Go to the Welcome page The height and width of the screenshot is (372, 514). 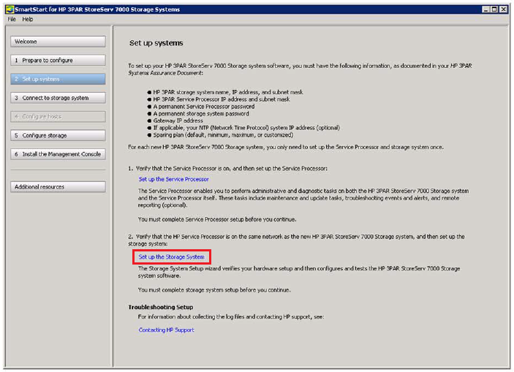(x=58, y=42)
